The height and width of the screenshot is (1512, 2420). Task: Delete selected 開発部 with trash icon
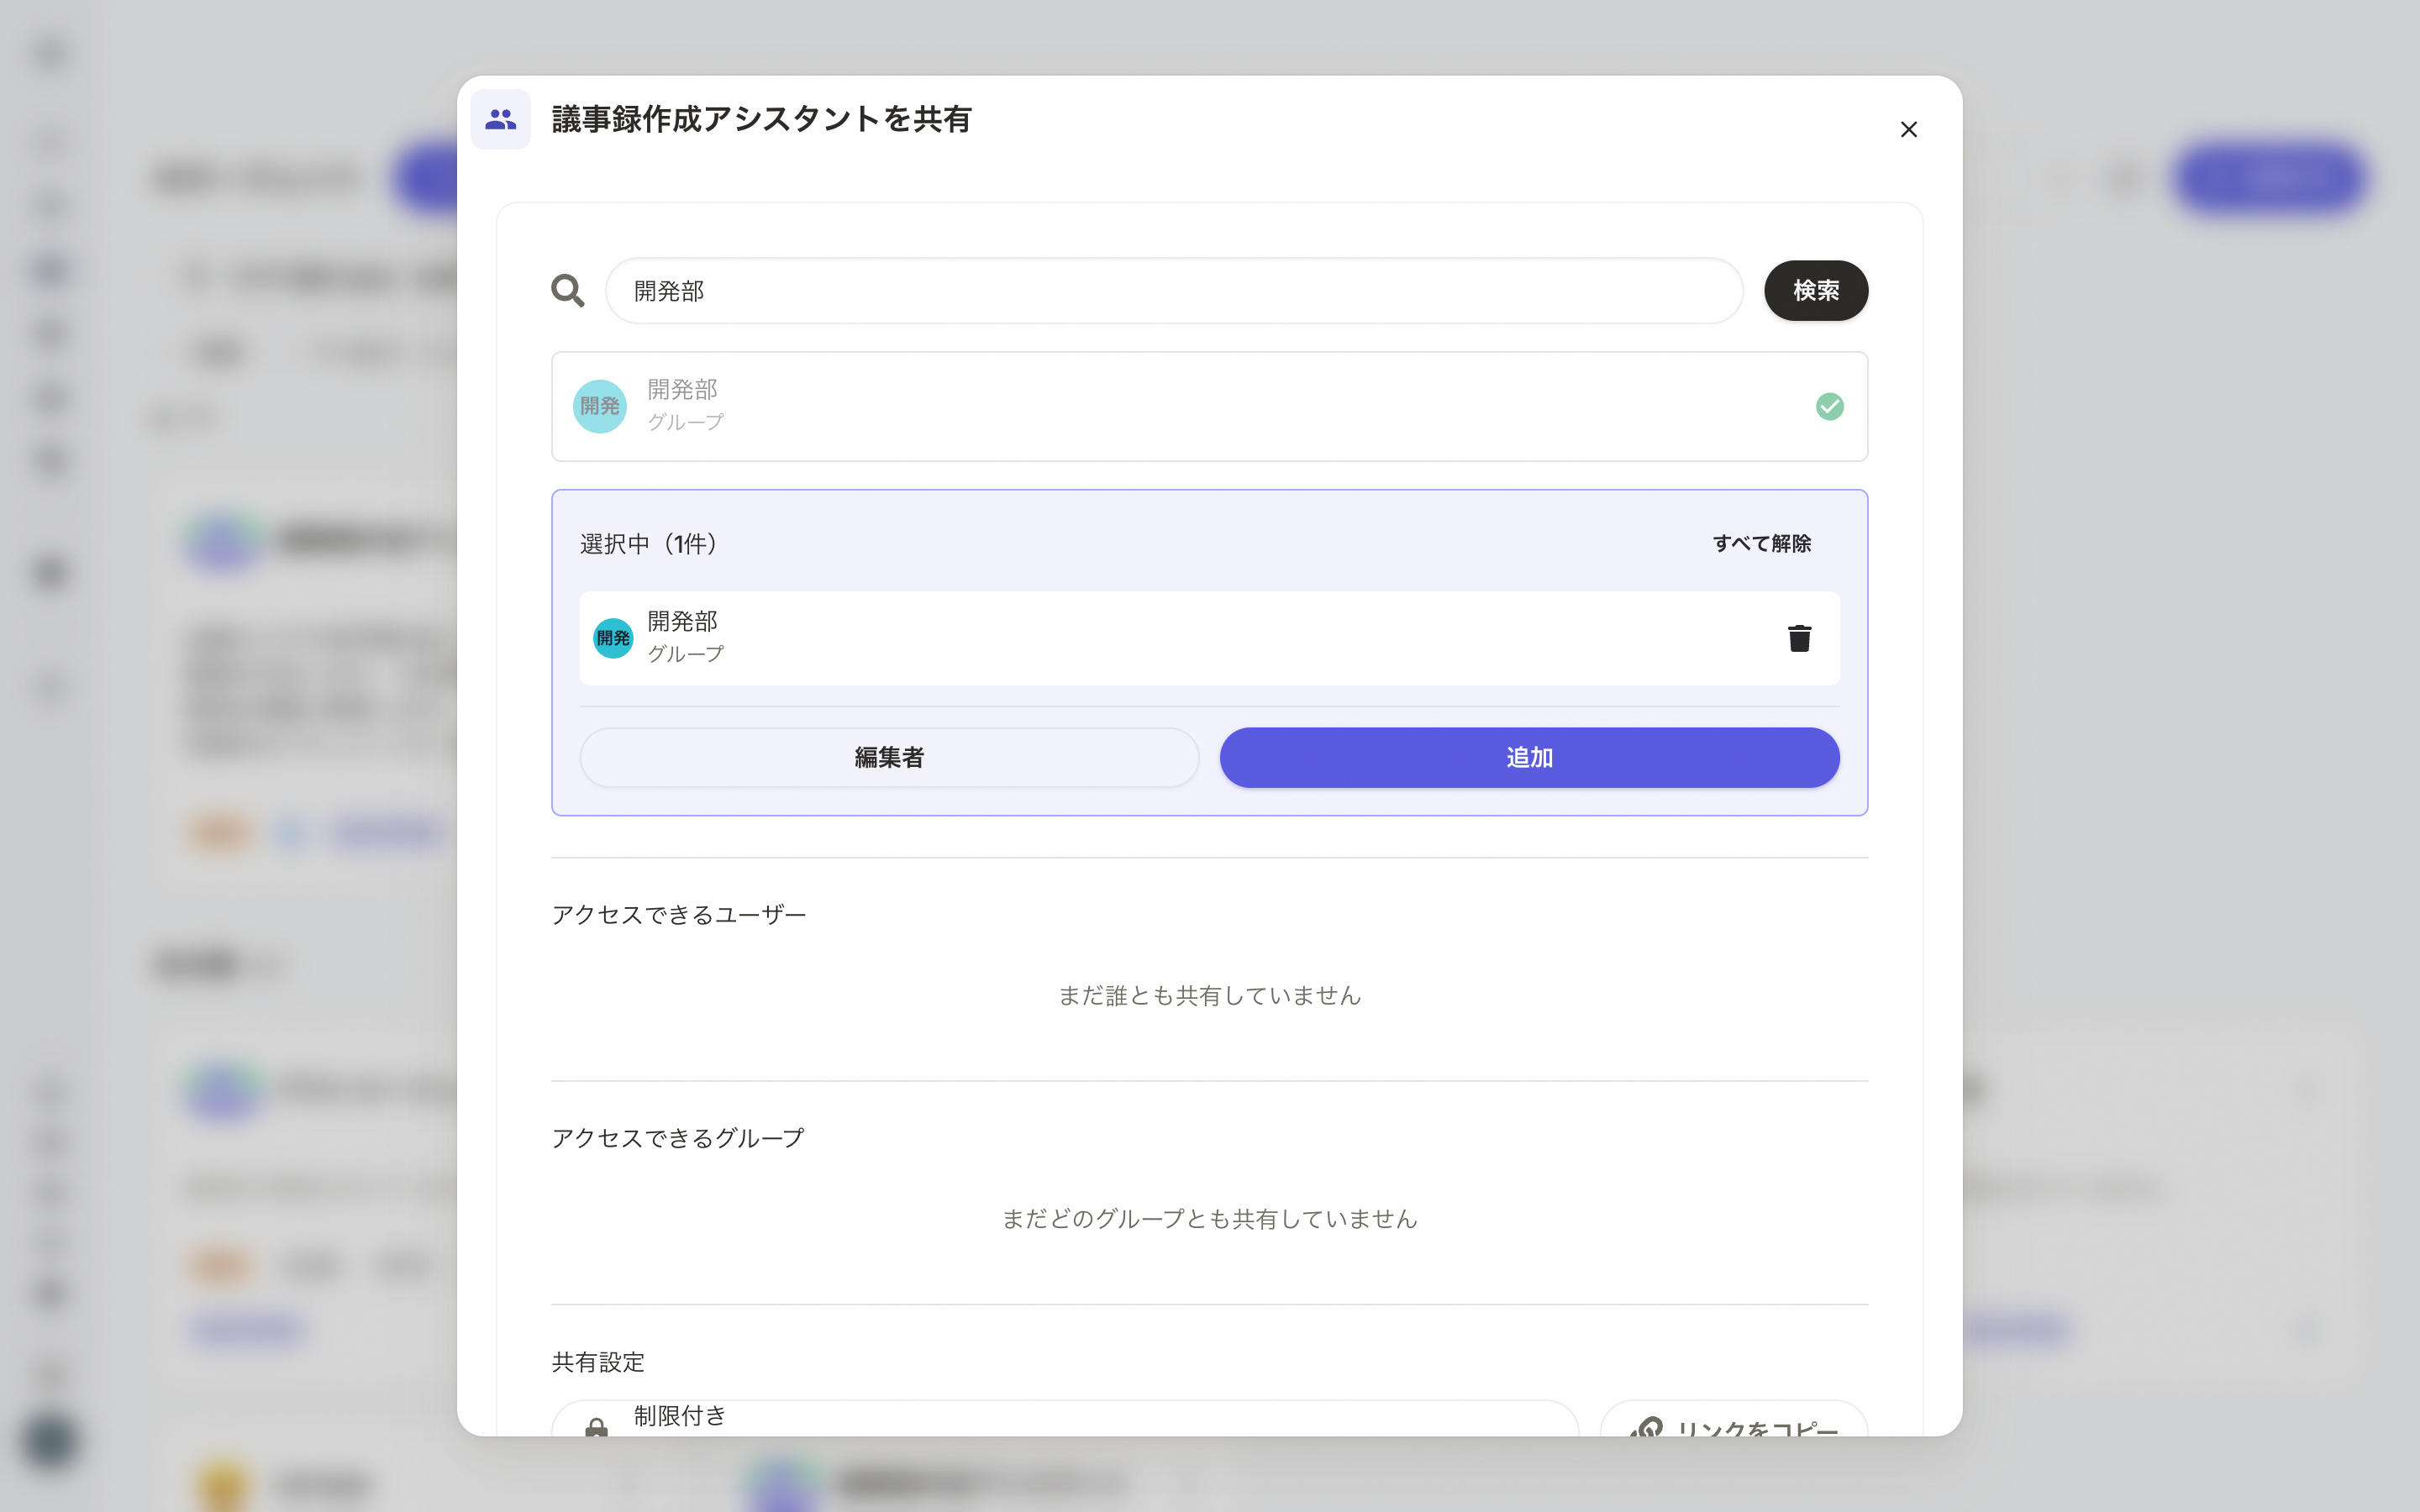(1799, 638)
